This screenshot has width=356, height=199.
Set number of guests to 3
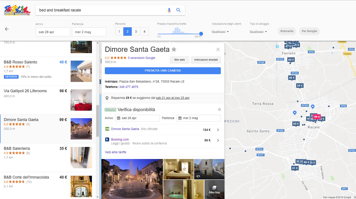tap(136, 32)
